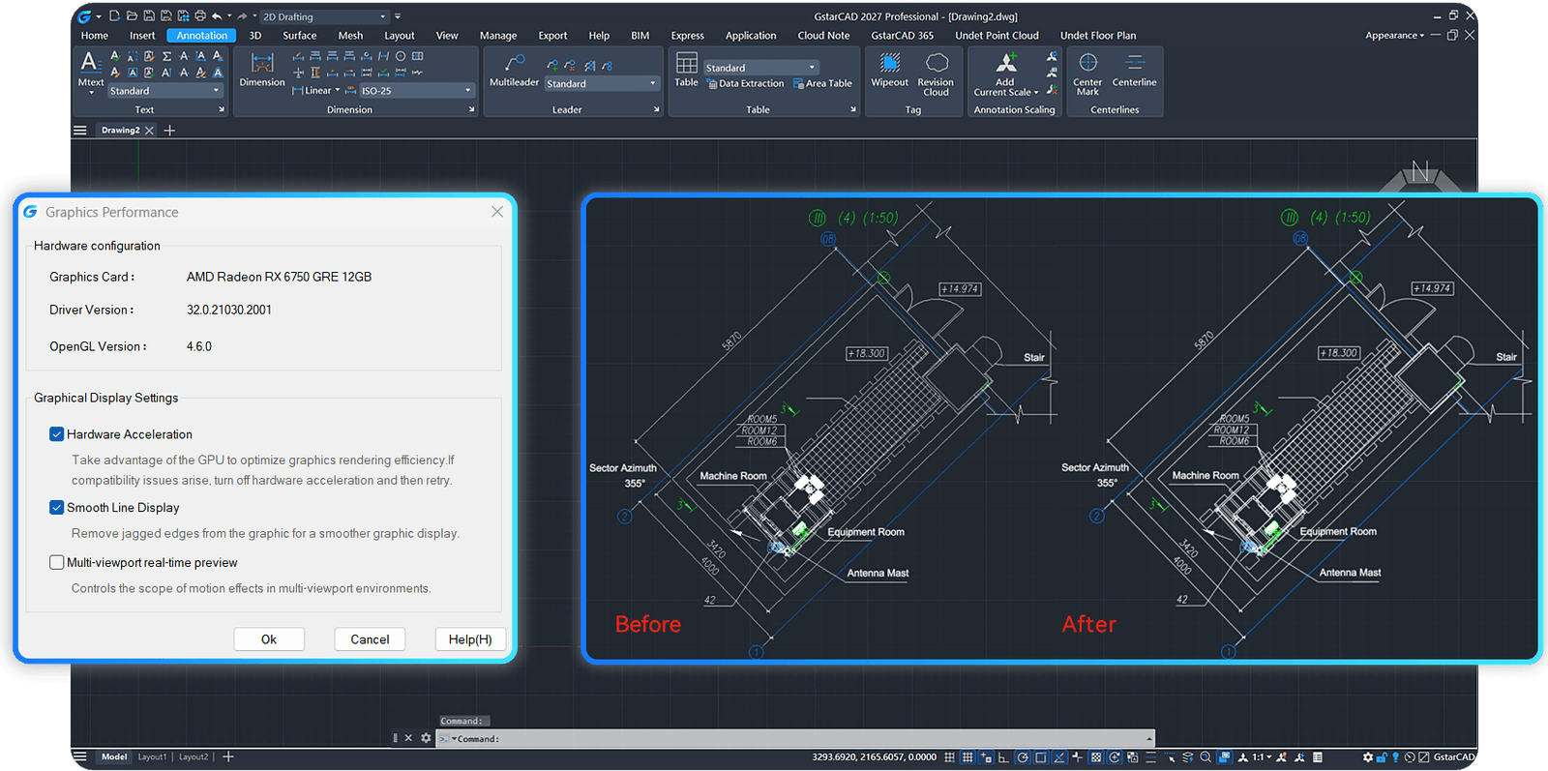Enable Multi-viewport real-time preview
Screen dimensions: 1548x771
coord(57,562)
